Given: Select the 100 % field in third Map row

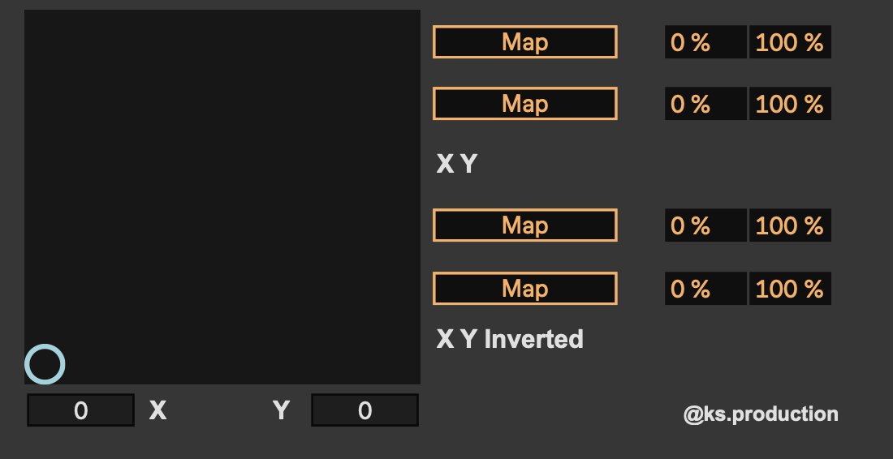Looking at the screenshot, I should click(x=789, y=225).
